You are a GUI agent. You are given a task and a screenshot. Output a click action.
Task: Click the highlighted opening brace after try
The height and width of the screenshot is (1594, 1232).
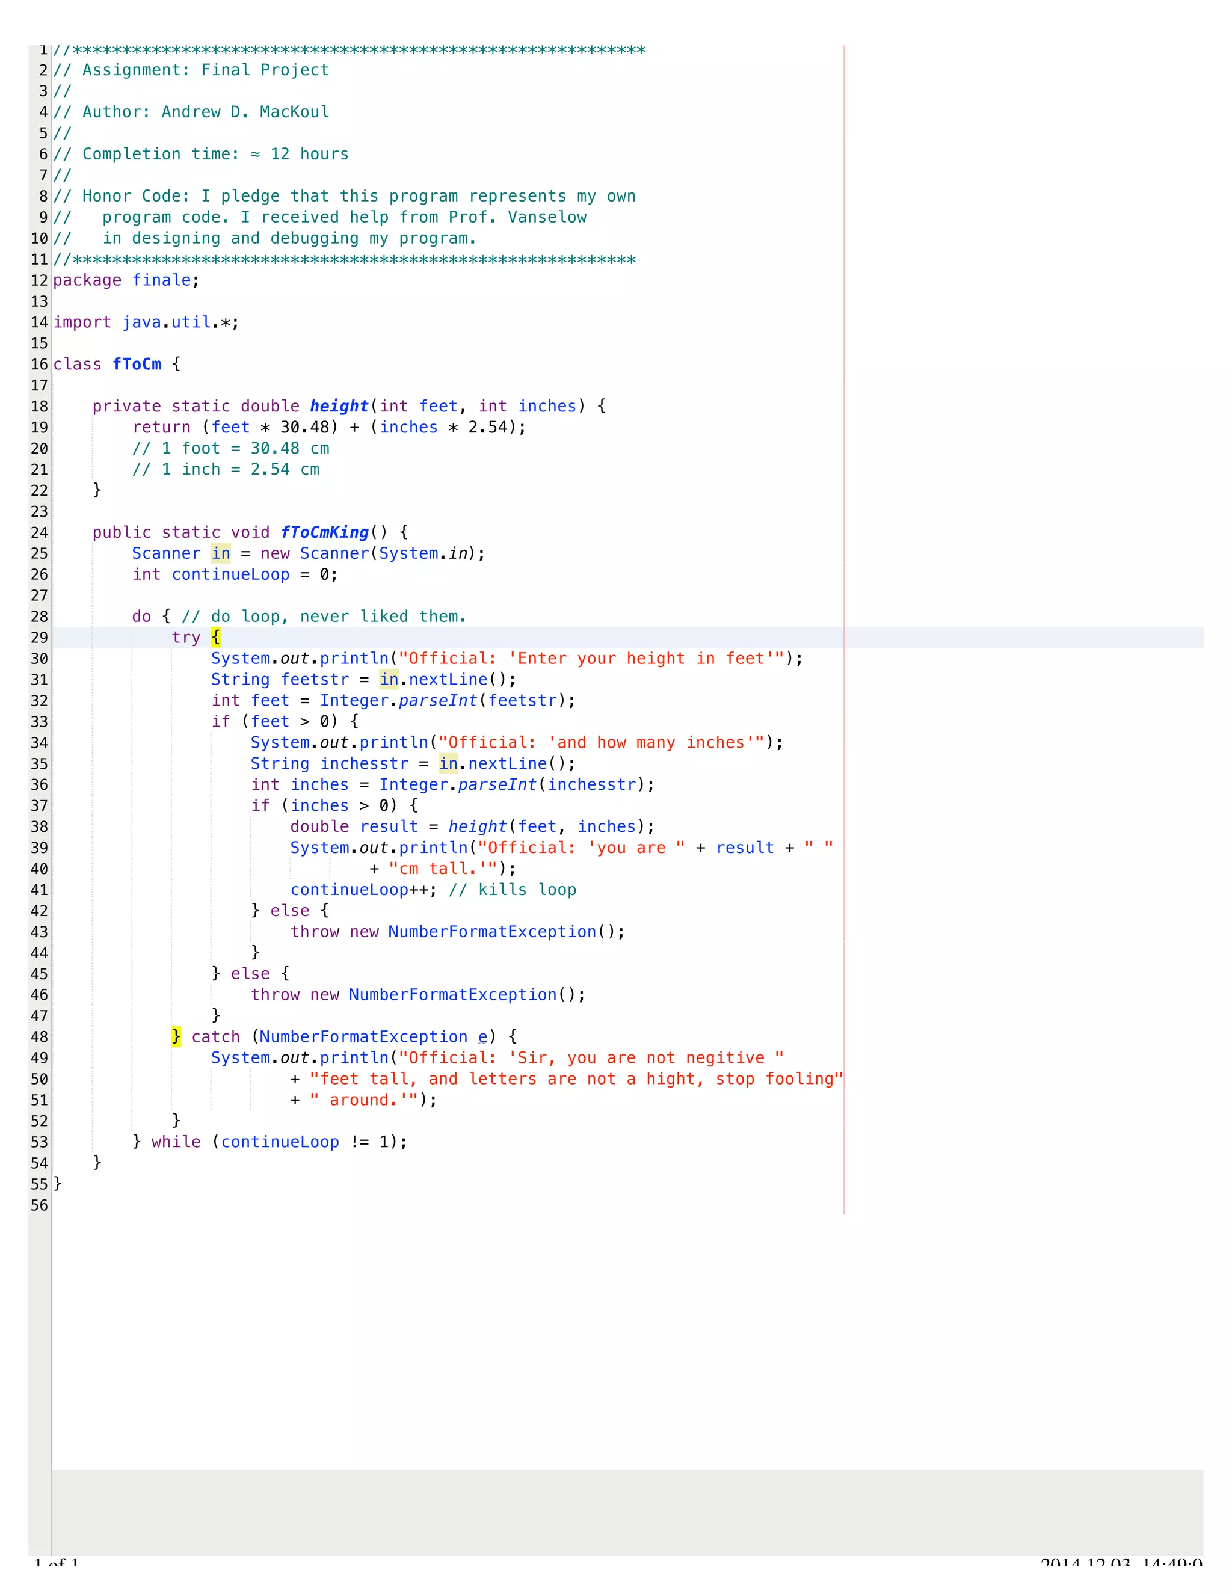coord(216,637)
